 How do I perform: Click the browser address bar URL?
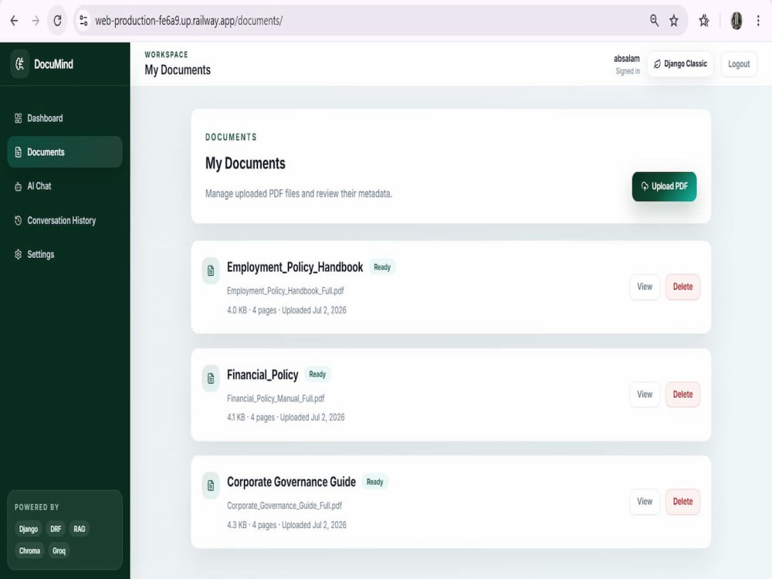pyautogui.click(x=188, y=21)
